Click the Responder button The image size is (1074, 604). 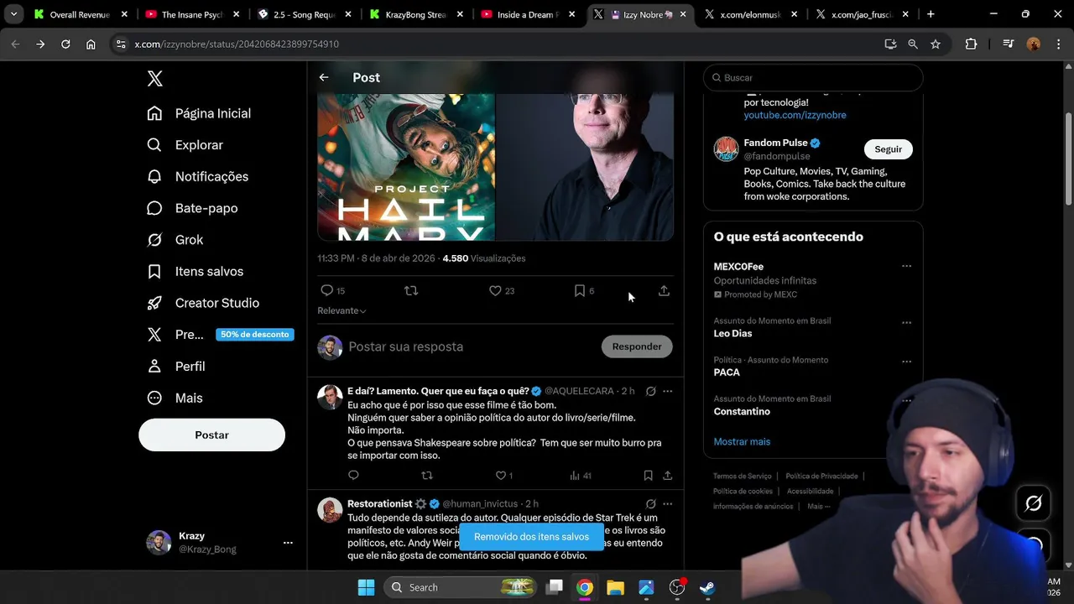click(637, 346)
